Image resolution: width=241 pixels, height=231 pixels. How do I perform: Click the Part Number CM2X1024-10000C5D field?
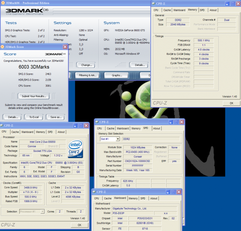[x=137, y=161]
